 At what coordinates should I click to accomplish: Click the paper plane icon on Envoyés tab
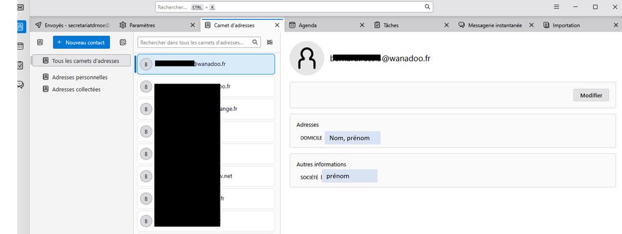point(39,25)
